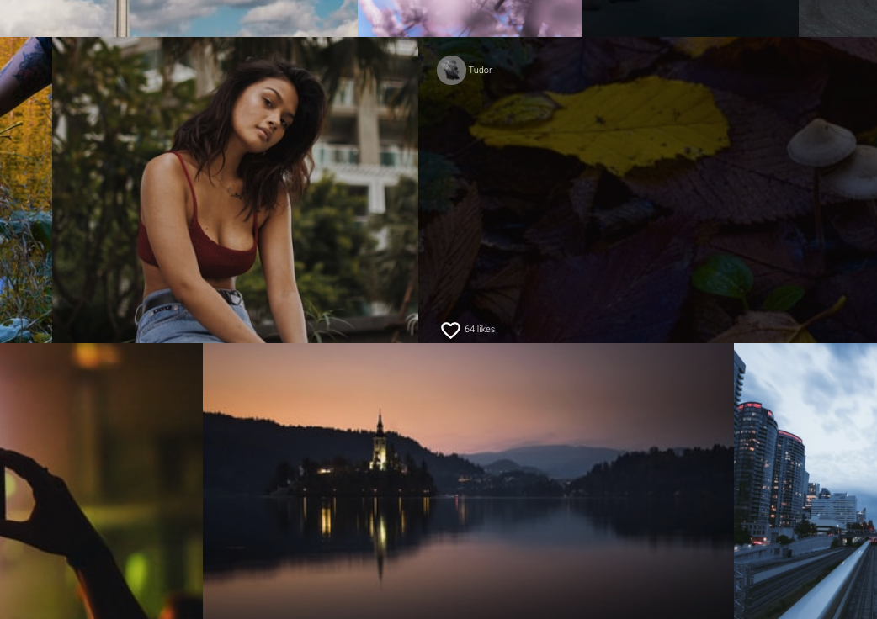Open the city high-rise buildings photo

(x=805, y=481)
